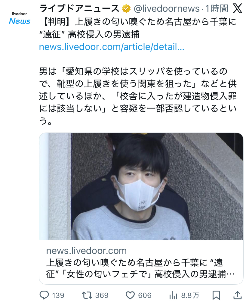
Task: Tap the share upload arrow icon
Action: 238,295
